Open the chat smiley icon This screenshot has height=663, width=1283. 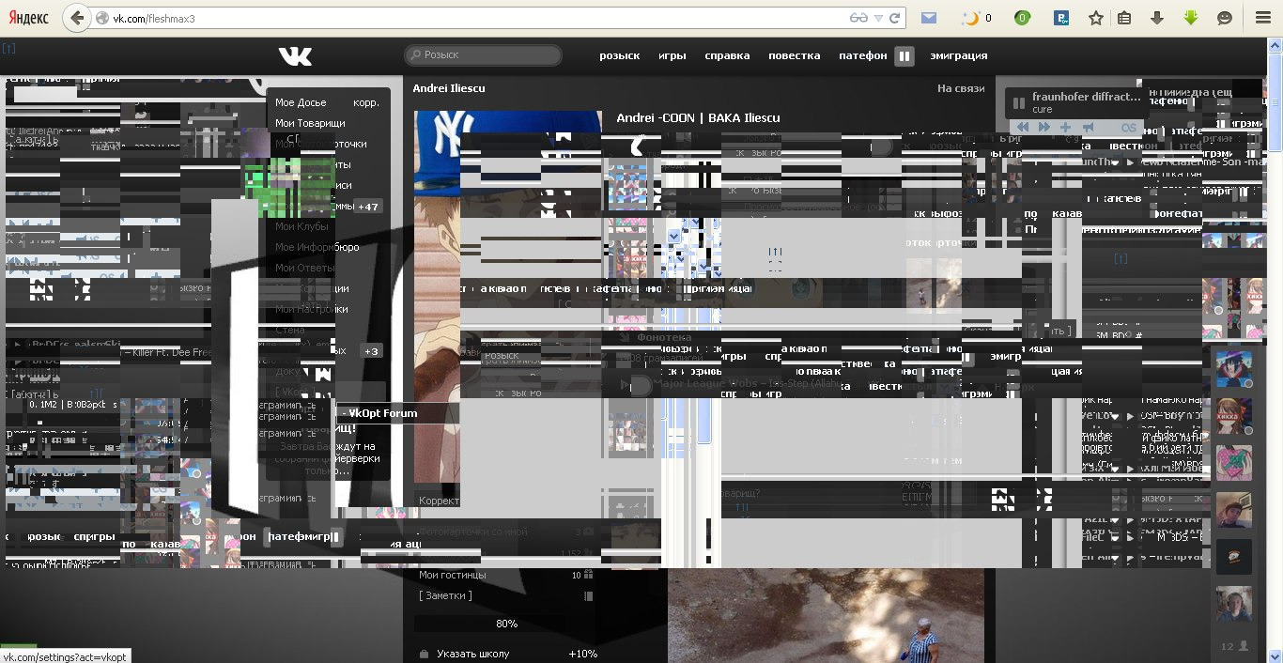1225,18
